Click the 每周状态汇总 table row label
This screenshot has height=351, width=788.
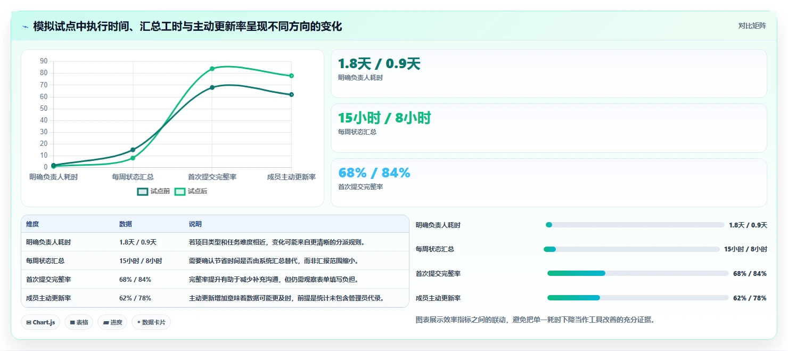tap(45, 261)
